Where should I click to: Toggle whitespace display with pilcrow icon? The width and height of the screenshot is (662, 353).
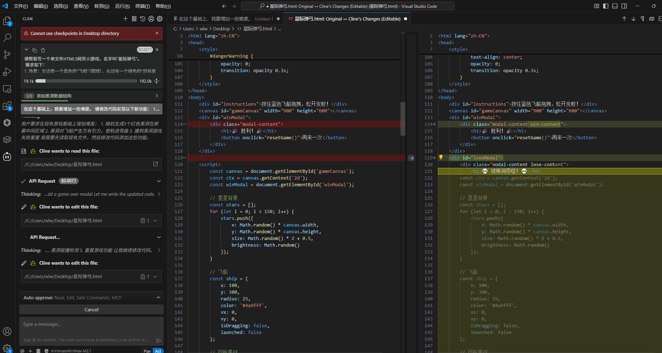(x=642, y=19)
